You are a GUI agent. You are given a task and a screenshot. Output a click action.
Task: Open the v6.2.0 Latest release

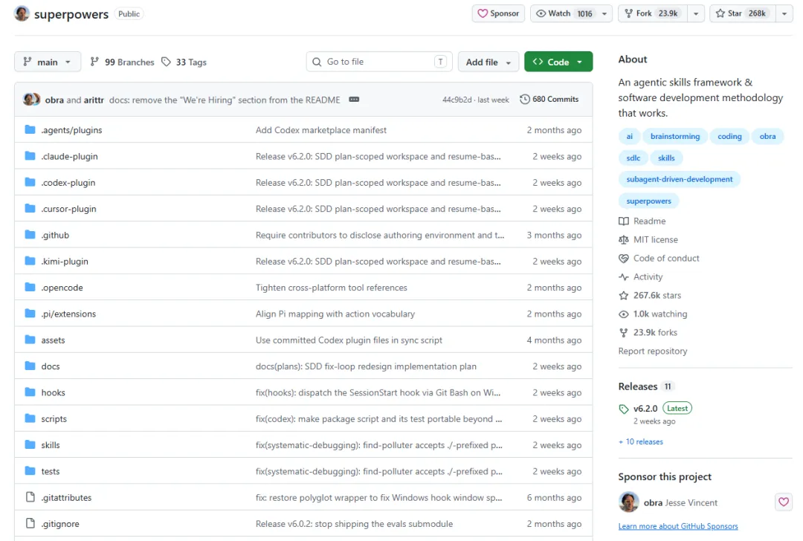(x=656, y=409)
